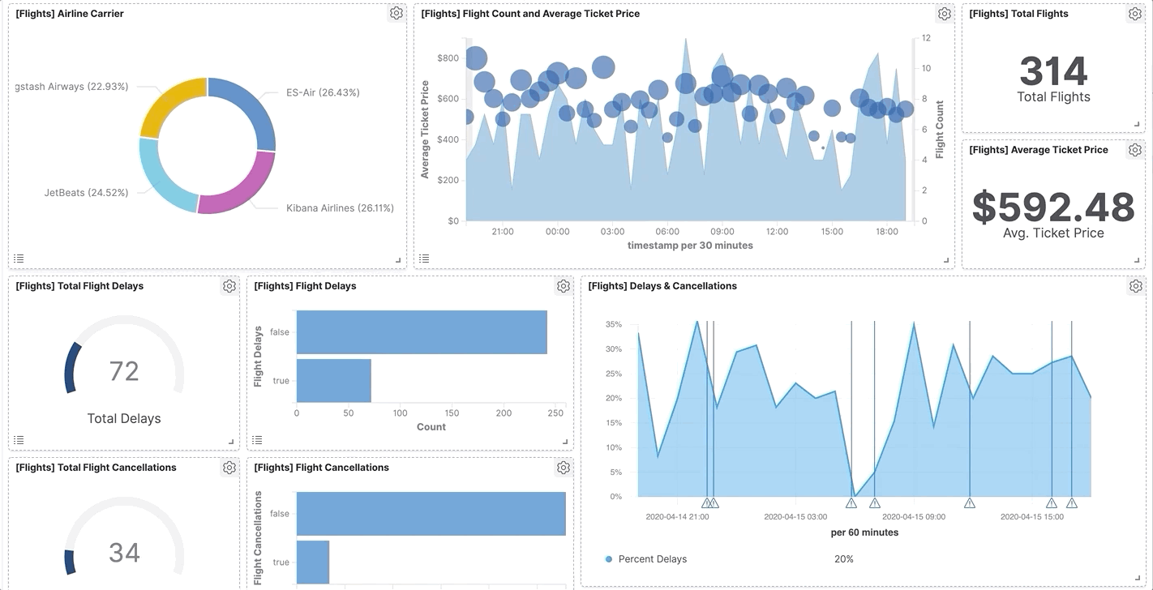Select the ES-Air blue donut segment
Image resolution: width=1153 pixels, height=590 pixels.
pyautogui.click(x=250, y=108)
